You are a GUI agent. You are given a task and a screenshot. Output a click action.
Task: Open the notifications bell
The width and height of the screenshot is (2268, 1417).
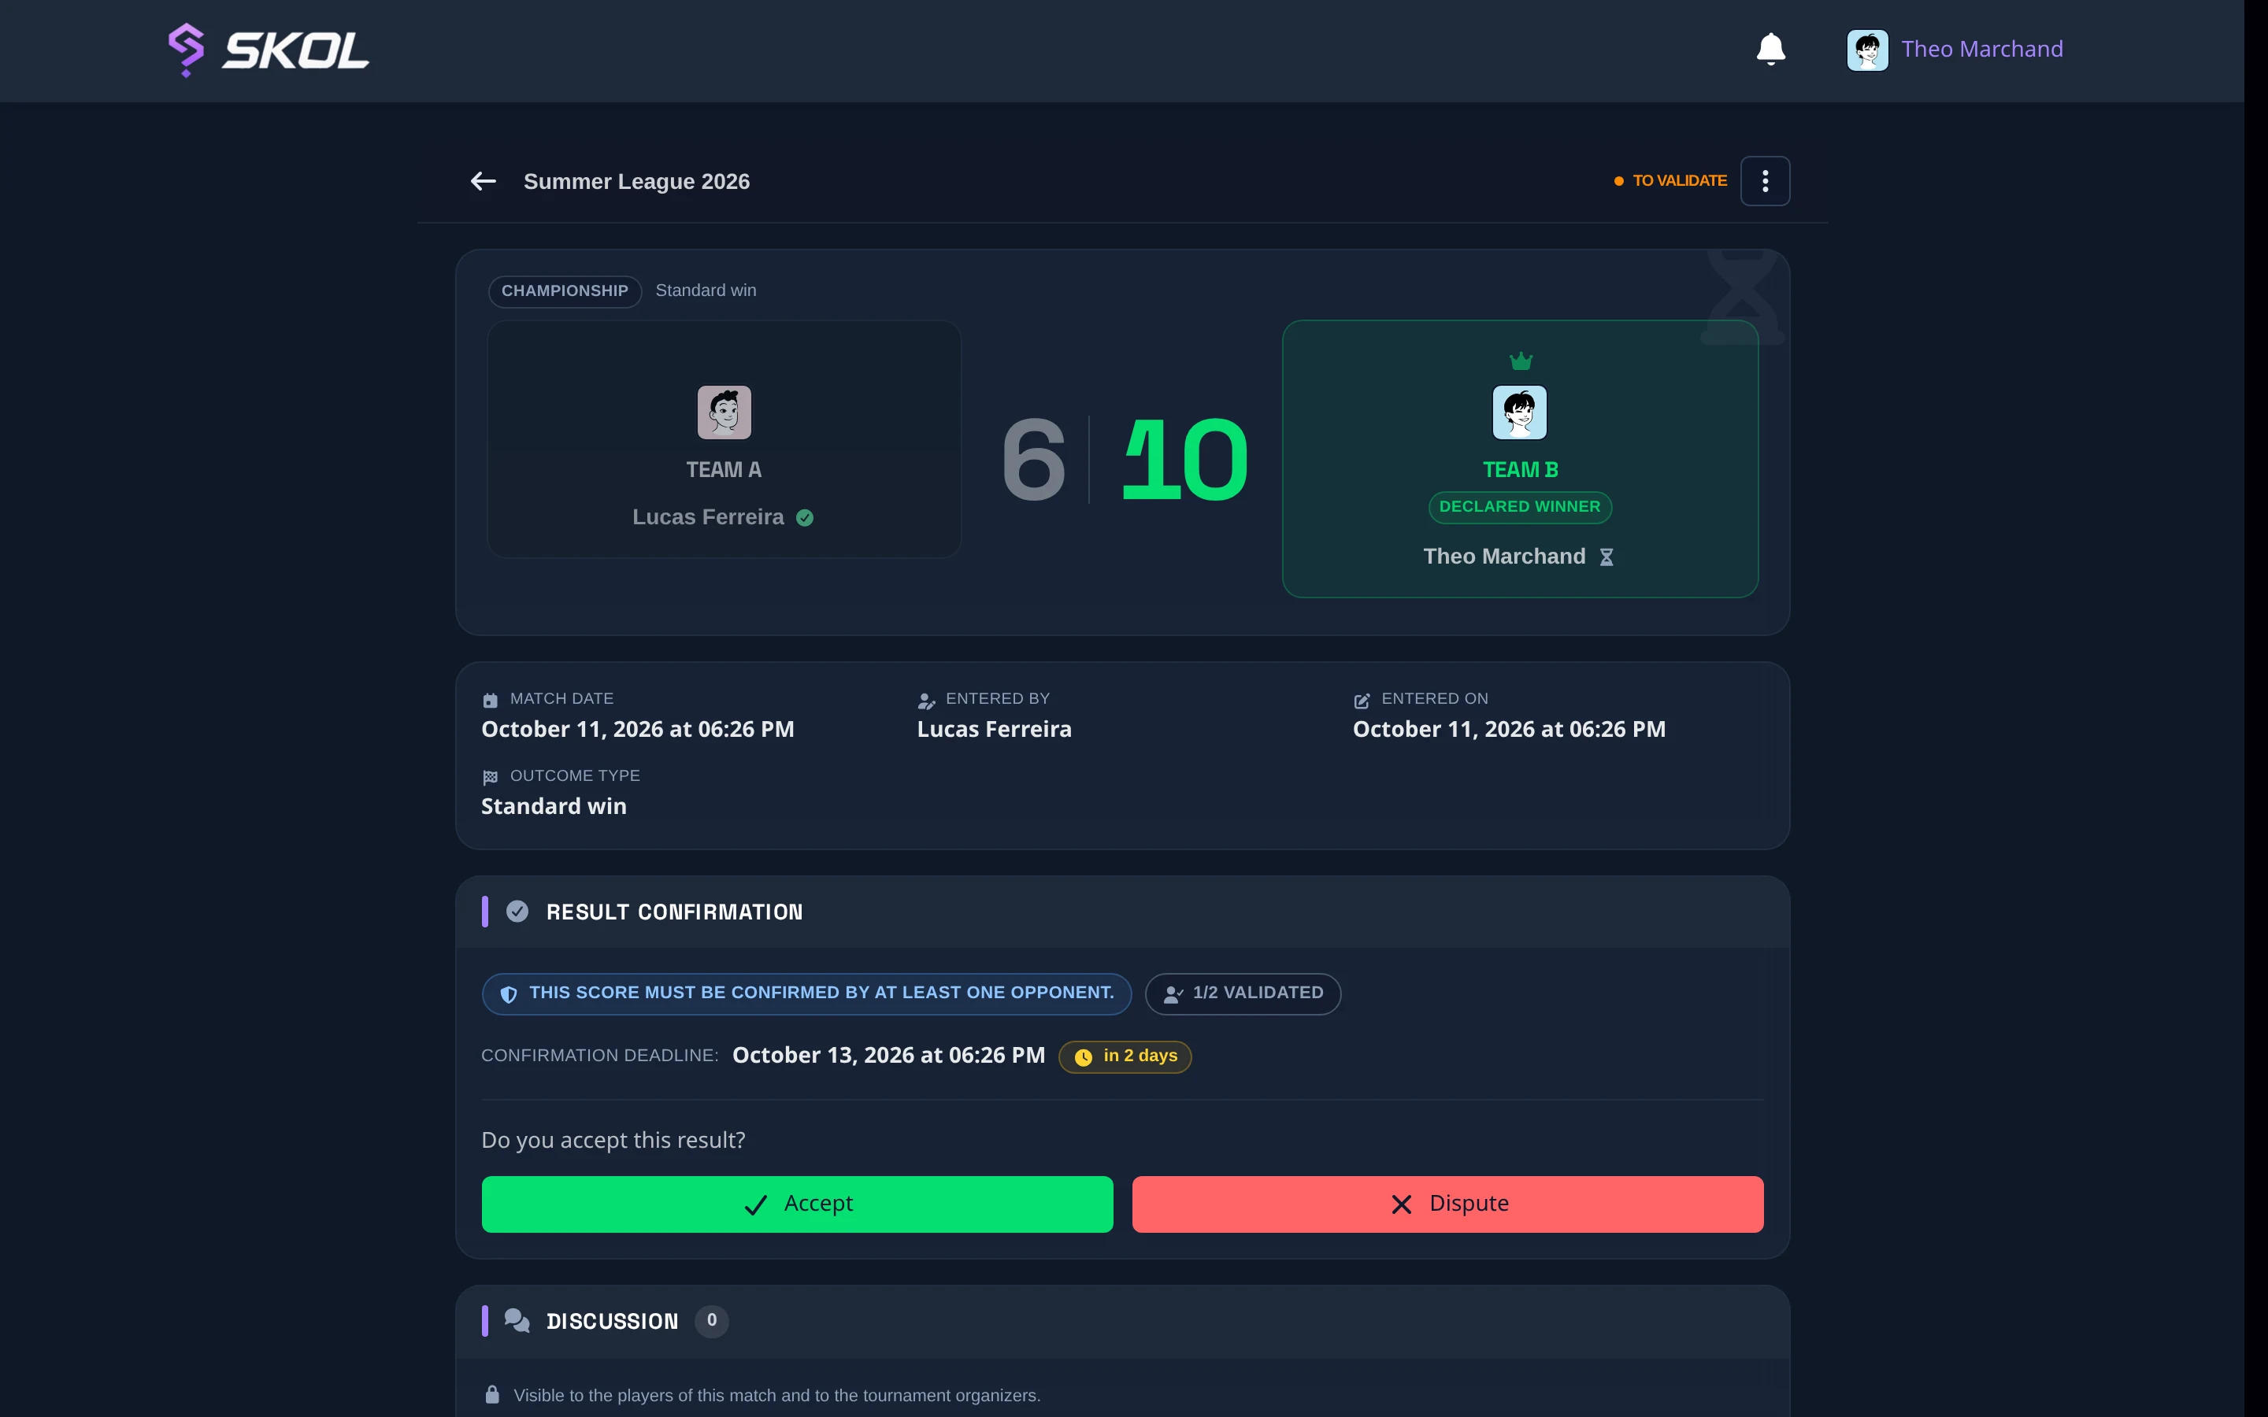click(1770, 49)
